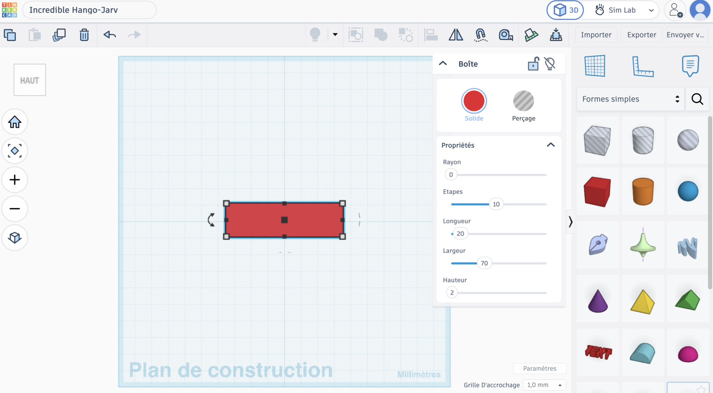713x393 pixels.
Task: Open the notes tool
Action: (690, 66)
